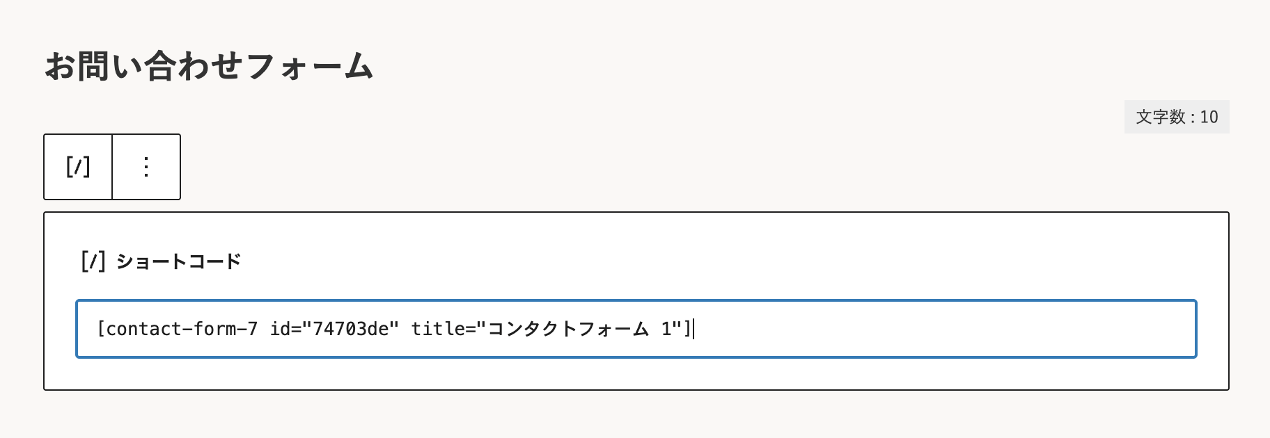The height and width of the screenshot is (438, 1270).
Task: Click the id value 74703de
Action: pyautogui.click(x=350, y=329)
